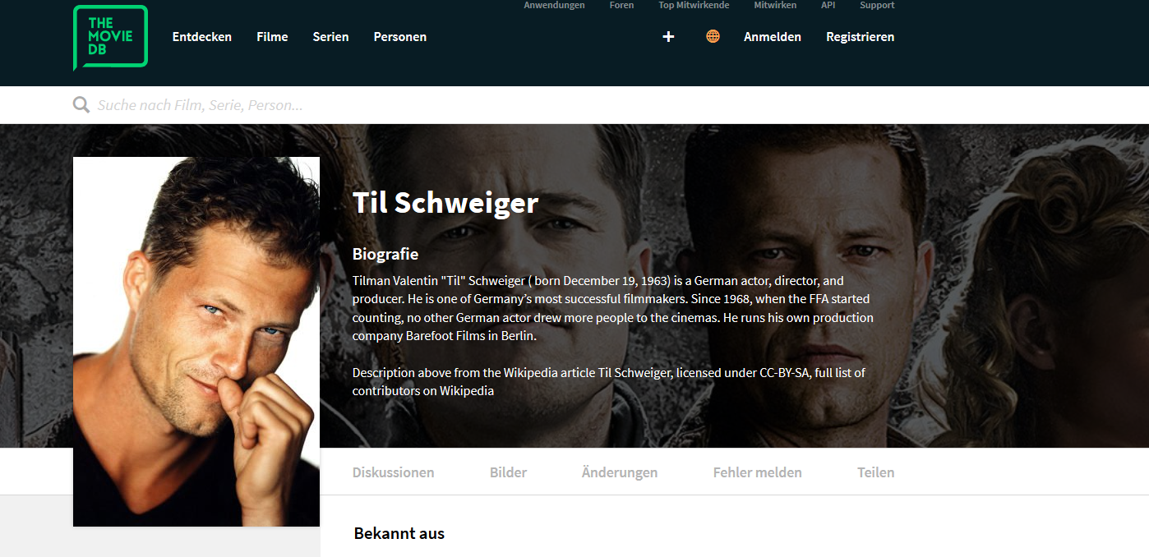Screen dimensions: 1149x557
Task: Click the Registrieren link
Action: tap(861, 37)
